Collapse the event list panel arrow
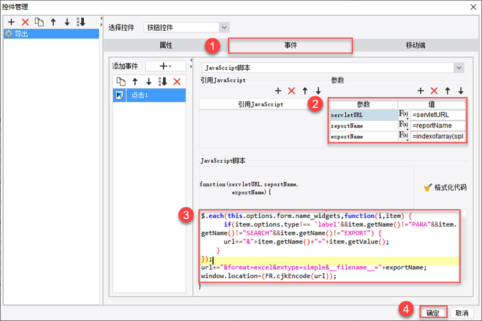 [191, 60]
